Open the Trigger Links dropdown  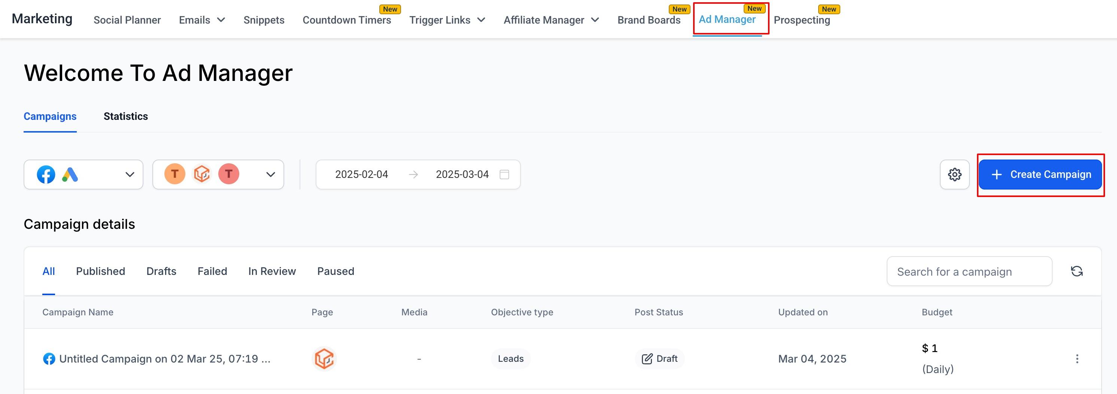pos(447,20)
